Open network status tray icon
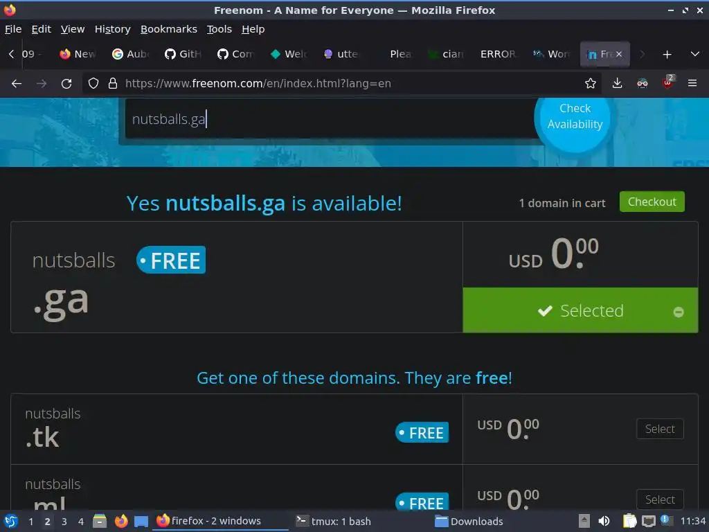The width and height of the screenshot is (709, 532). [649, 521]
